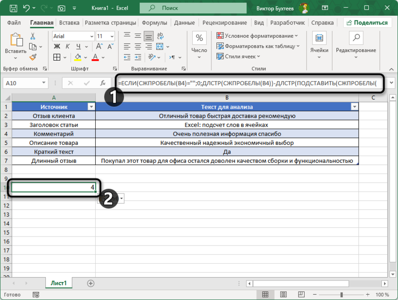This screenshot has height=300, width=398.
Task: Open filter dropdown in Источник header
Action: pos(91,107)
